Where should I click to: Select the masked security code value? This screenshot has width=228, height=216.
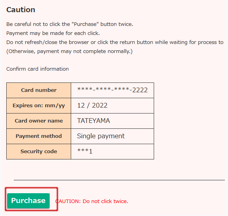point(85,151)
